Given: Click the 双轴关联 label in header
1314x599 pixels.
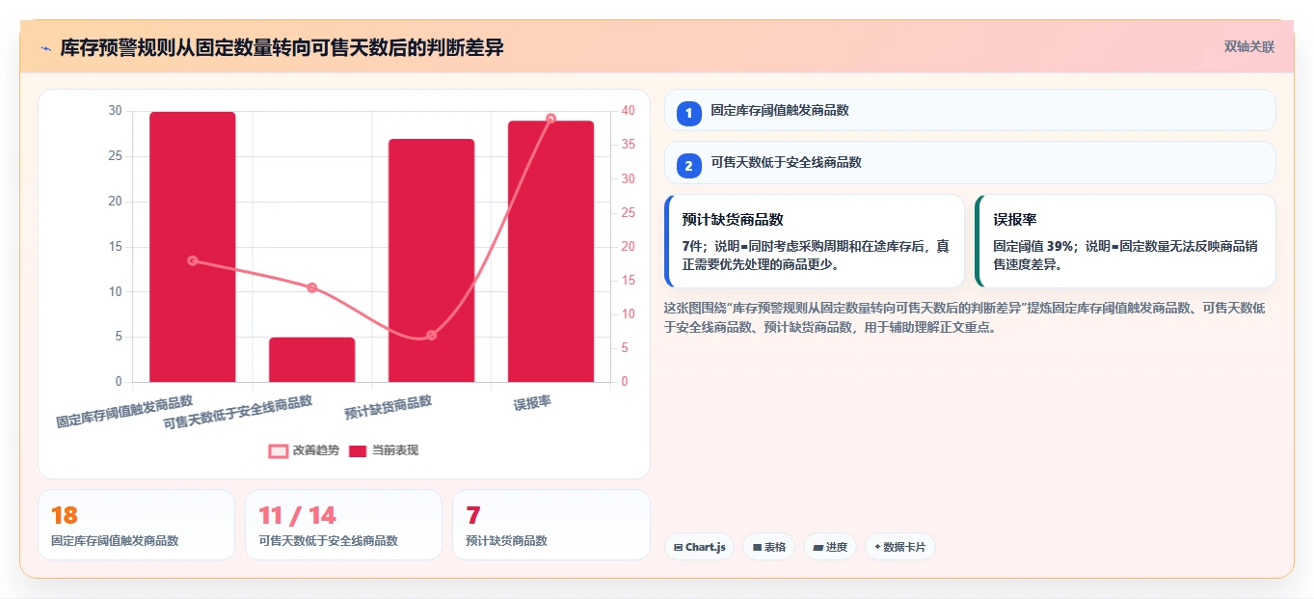Looking at the screenshot, I should pyautogui.click(x=1249, y=47).
